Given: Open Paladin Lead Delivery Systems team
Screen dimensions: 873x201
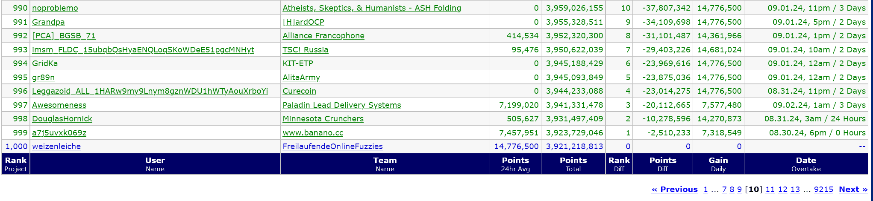Looking at the screenshot, I should (341, 105).
